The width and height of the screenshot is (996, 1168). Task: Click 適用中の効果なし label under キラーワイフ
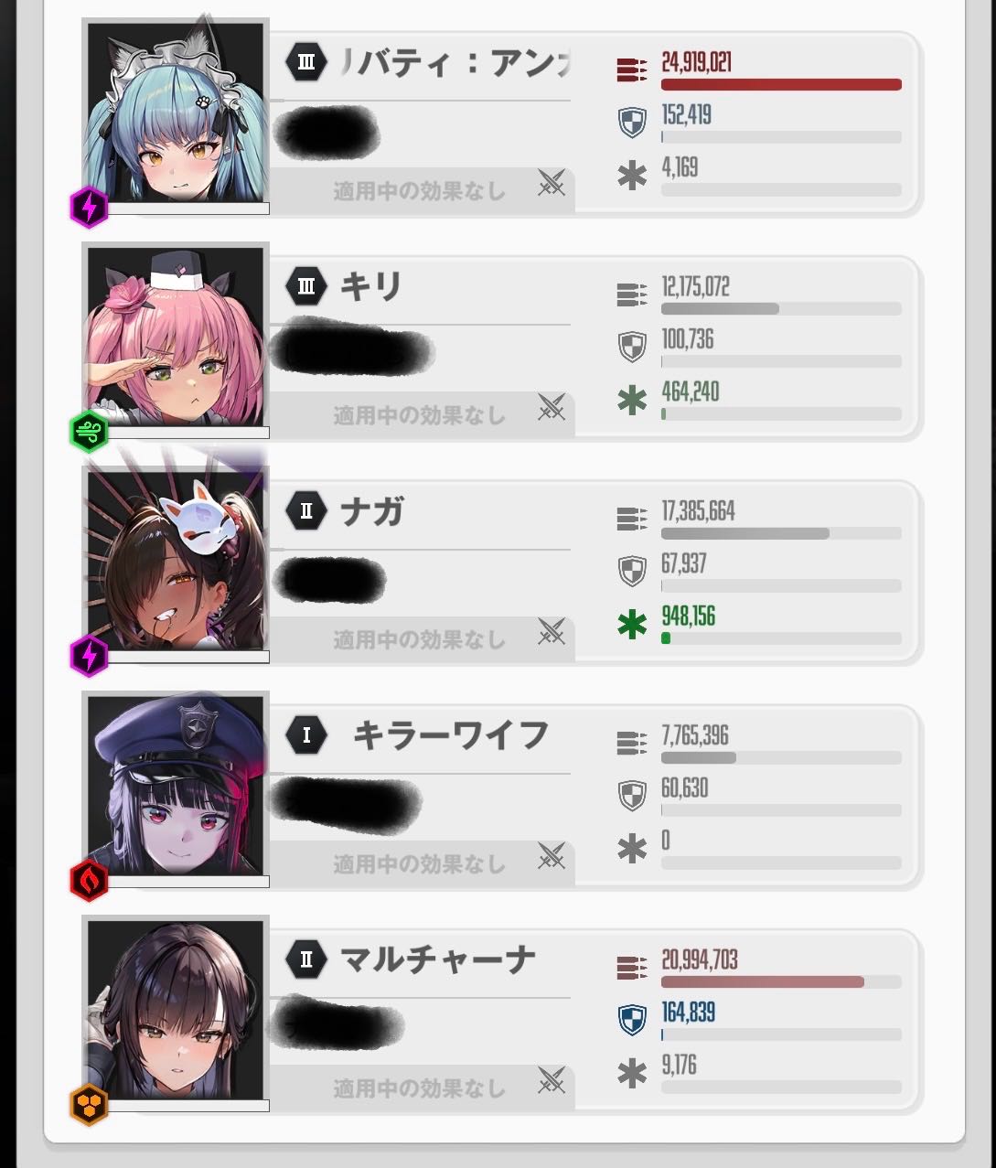(x=419, y=864)
